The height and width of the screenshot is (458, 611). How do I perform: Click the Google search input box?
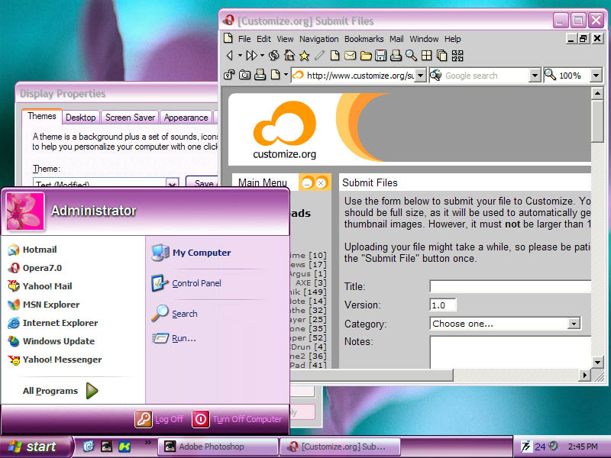[x=485, y=75]
